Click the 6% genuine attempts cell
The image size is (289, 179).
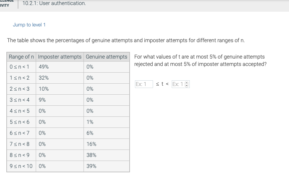(107, 133)
